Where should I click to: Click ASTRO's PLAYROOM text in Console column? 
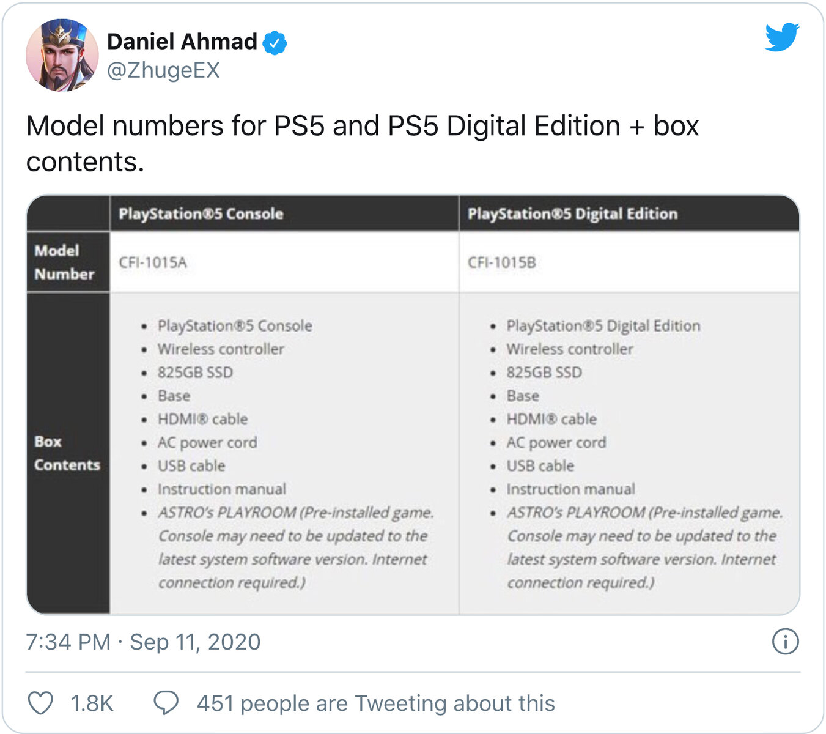click(x=227, y=512)
